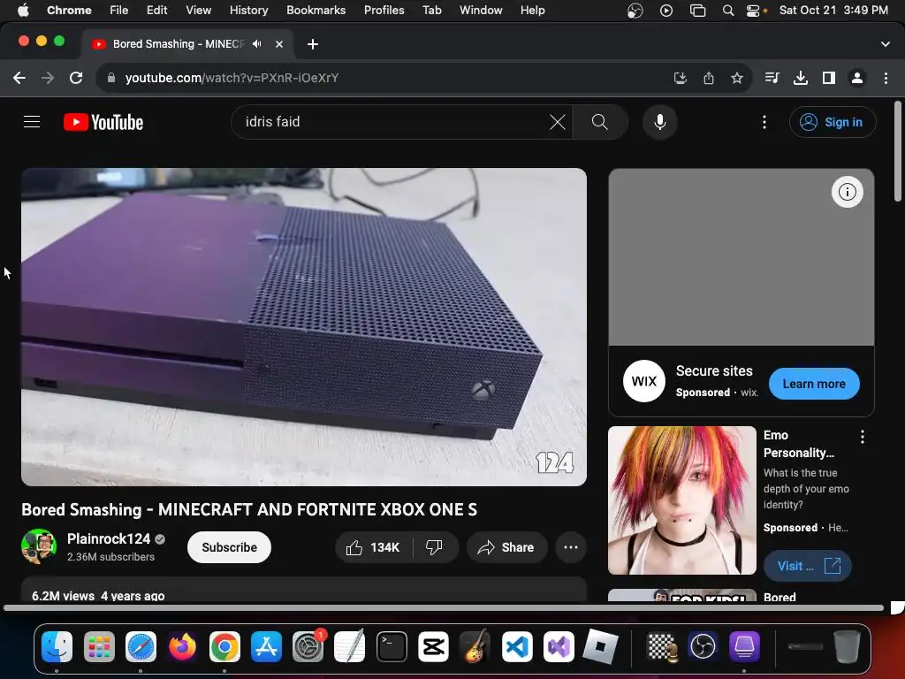Open media controls in Chrome toolbar
The width and height of the screenshot is (905, 679).
[x=772, y=78]
